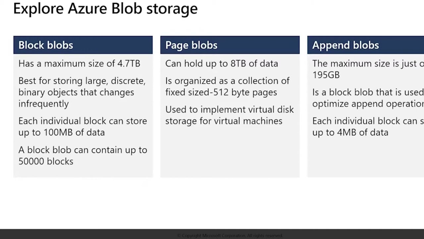
Task: Click the Microsoft copyright footer text
Action: pyautogui.click(x=230, y=236)
